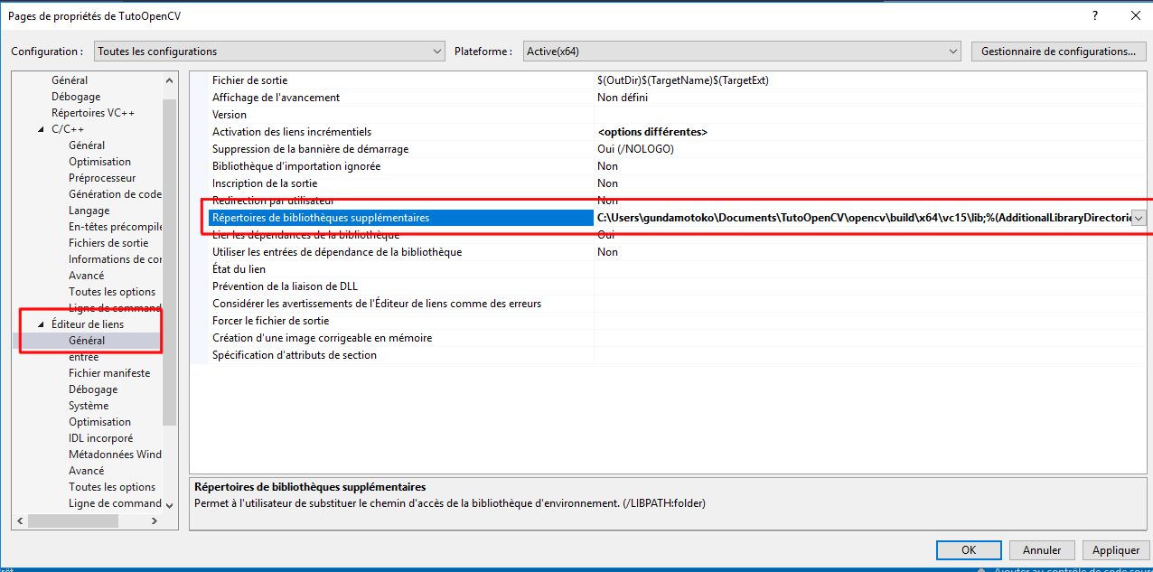Collapse the C/C++ tree node

click(x=40, y=129)
